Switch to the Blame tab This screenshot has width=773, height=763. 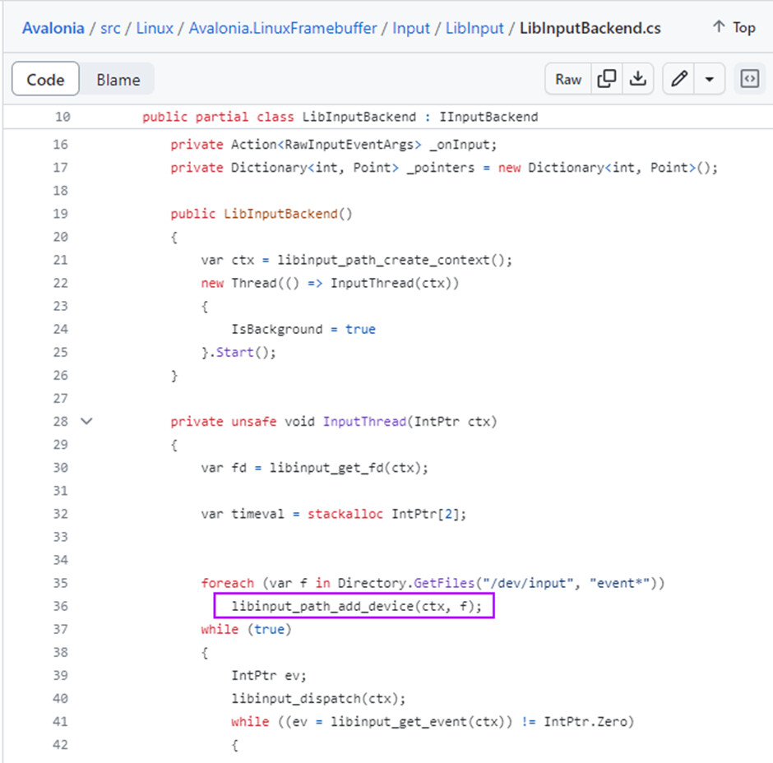click(x=118, y=80)
